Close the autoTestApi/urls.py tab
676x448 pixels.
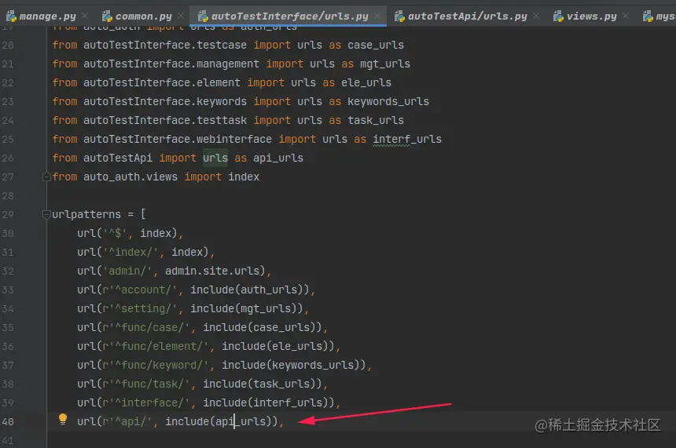tap(536, 16)
